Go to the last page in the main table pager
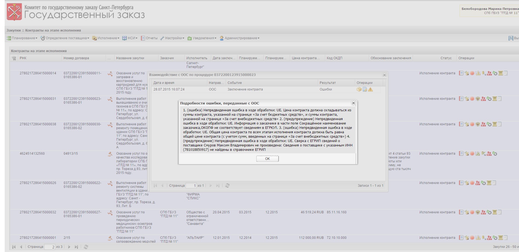519x252 pixels. (x=76, y=247)
